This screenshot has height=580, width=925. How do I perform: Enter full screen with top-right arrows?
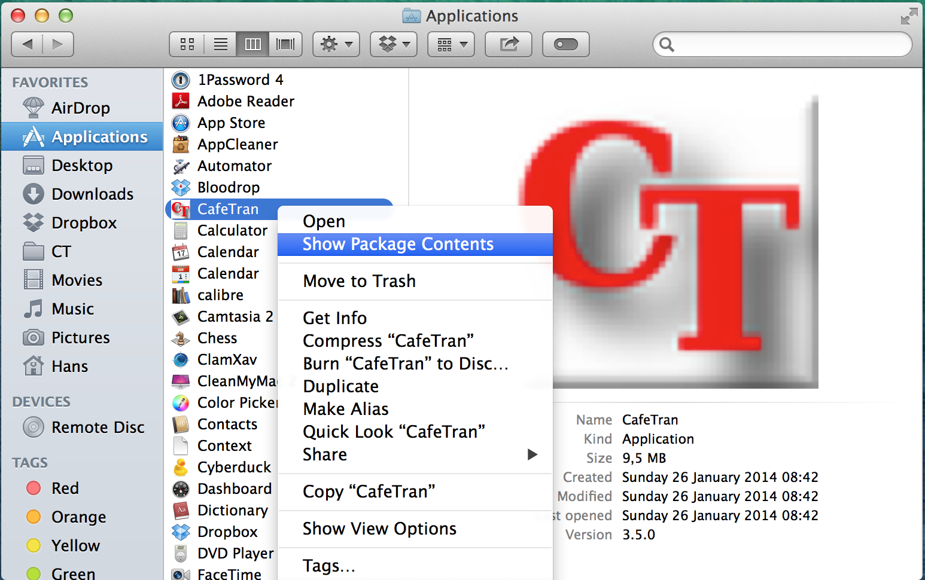[908, 16]
